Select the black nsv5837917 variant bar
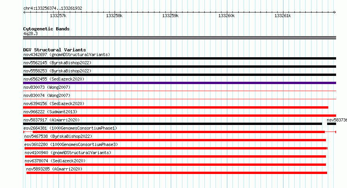This screenshot has height=188, width=347. (173, 124)
